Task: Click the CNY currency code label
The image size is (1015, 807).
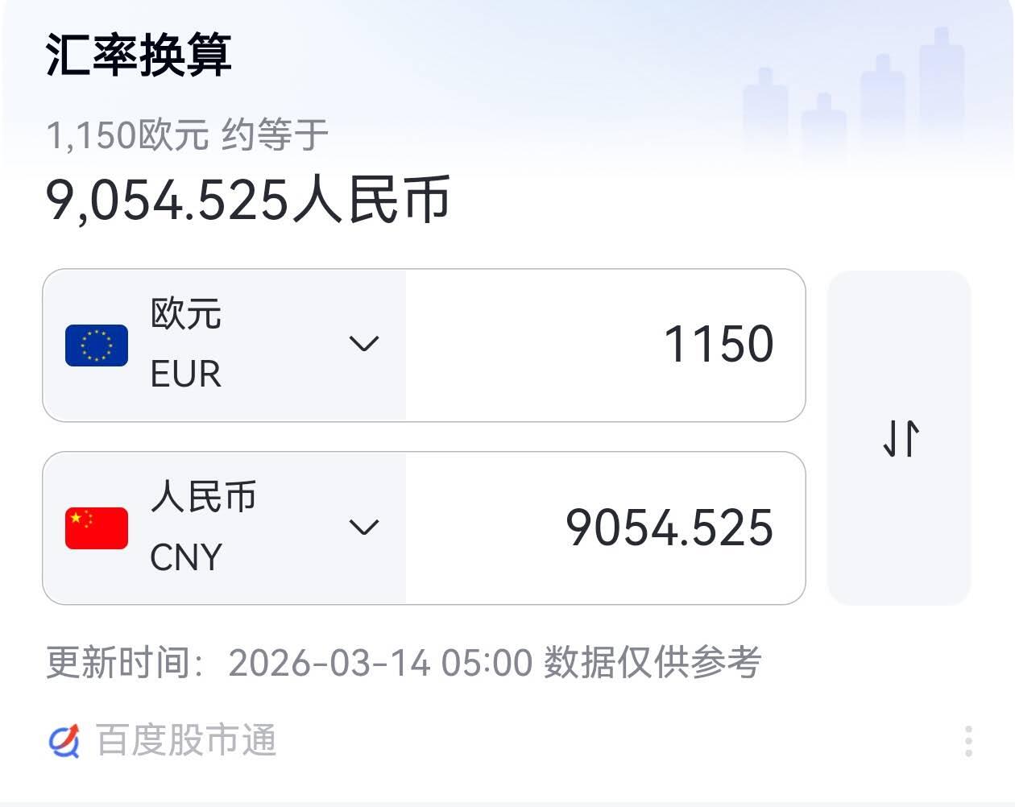Action: tap(186, 556)
